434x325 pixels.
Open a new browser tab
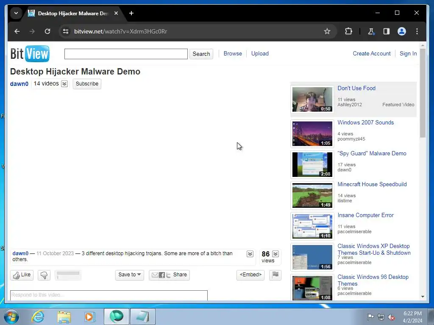131,13
